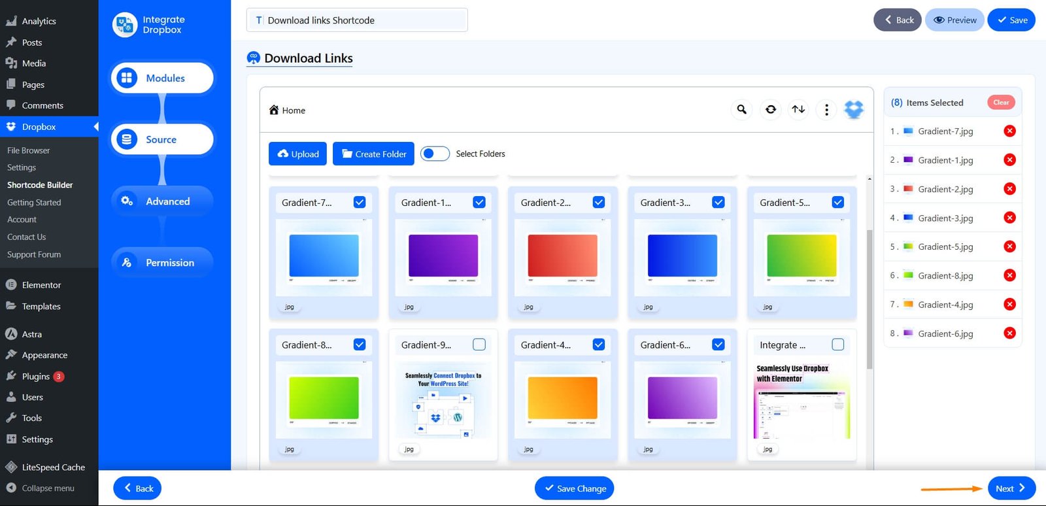Open the sort options icon
The width and height of the screenshot is (1046, 506).
(x=798, y=109)
